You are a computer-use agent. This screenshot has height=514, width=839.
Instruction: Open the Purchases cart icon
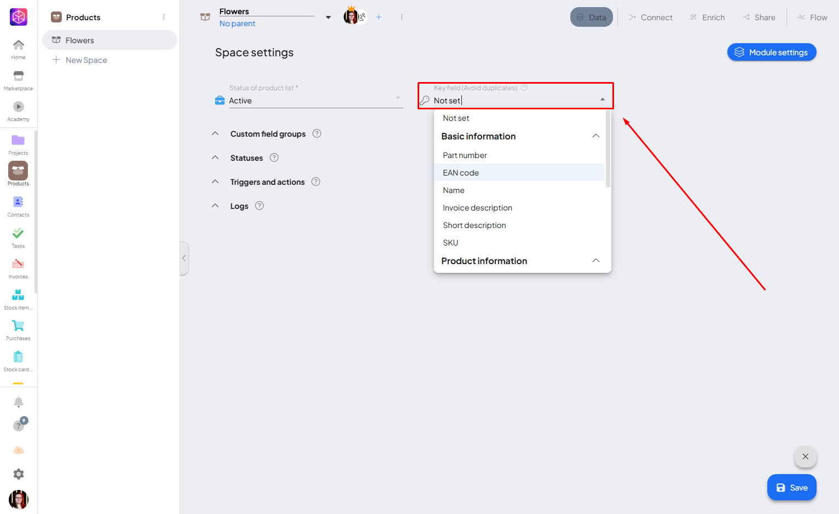(18, 326)
